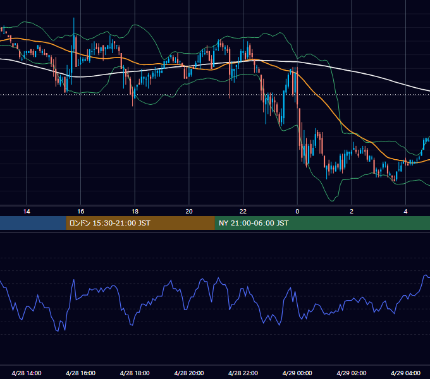
Task: Click the 14 hour label on price chart axis
Action: (x=27, y=212)
